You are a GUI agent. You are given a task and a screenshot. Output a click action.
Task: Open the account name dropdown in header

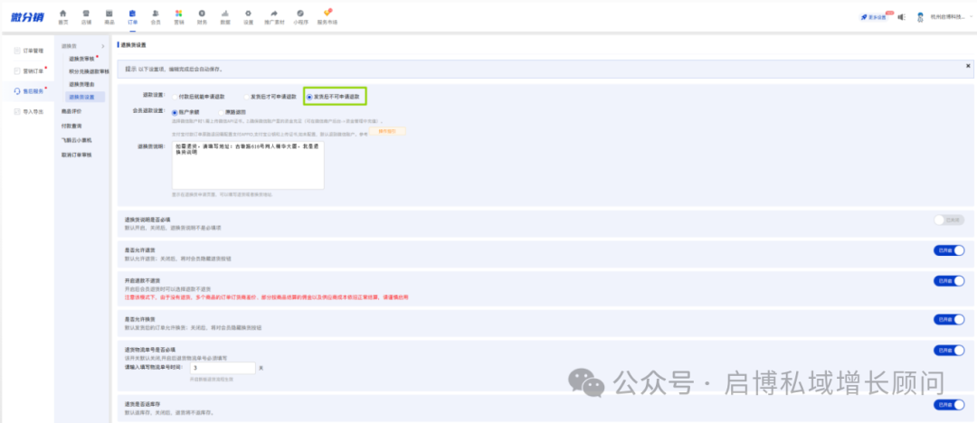[x=947, y=16]
